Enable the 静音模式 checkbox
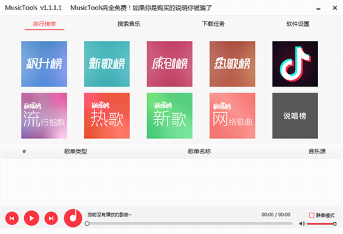The width and height of the screenshot is (343, 234). pos(312,215)
